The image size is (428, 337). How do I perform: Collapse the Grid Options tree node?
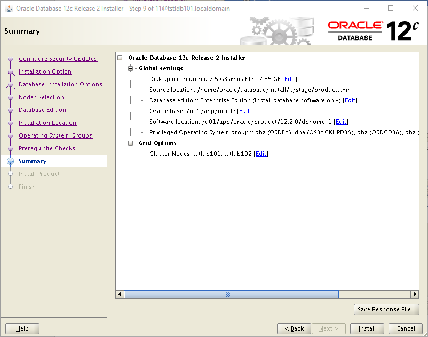click(x=130, y=143)
